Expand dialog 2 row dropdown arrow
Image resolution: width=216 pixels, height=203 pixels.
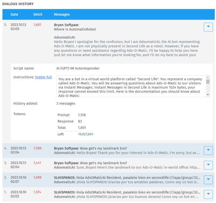click(x=208, y=180)
